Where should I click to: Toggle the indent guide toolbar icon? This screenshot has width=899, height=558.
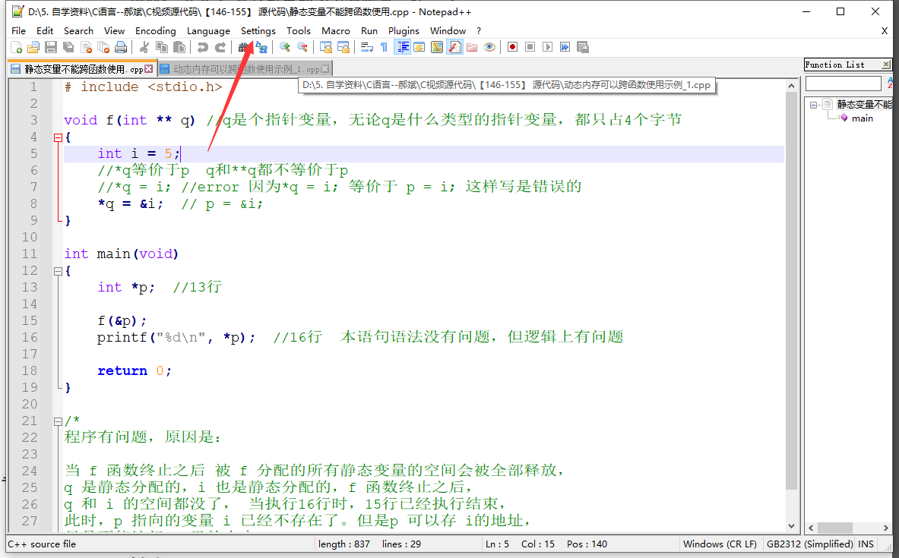[403, 47]
